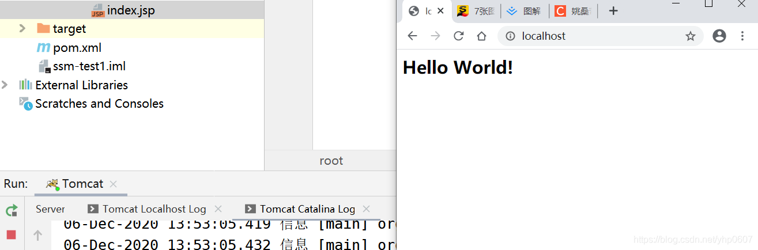Click the Run: panel label
This screenshot has height=250, width=758.
coord(16,184)
